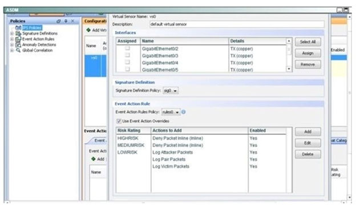Open the Event Action Rules Policy rules0 dropdown

pyautogui.click(x=171, y=112)
